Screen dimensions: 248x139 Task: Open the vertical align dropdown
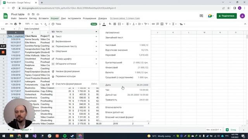tap(134, 24)
